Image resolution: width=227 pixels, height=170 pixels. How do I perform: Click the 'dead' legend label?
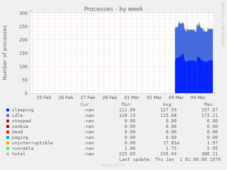coord(17,132)
